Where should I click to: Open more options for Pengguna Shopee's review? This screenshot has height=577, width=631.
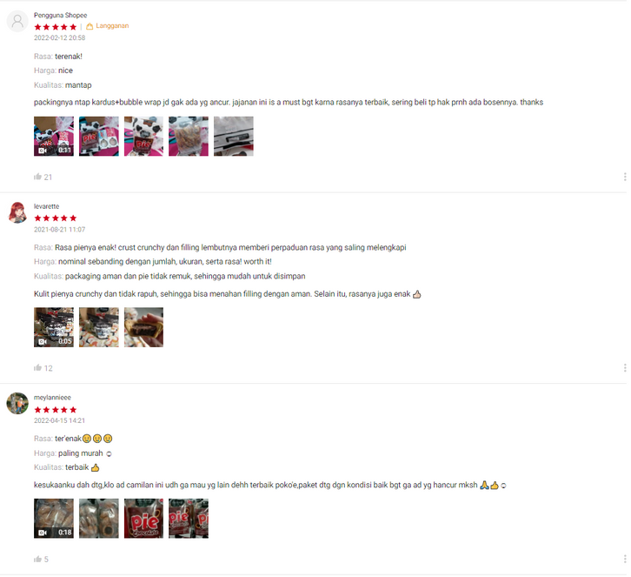(x=625, y=177)
